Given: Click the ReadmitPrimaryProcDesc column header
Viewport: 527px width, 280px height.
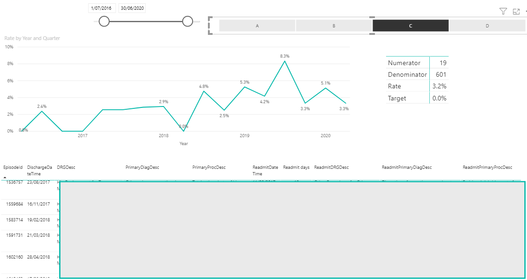Looking at the screenshot, I should click(x=487, y=167).
